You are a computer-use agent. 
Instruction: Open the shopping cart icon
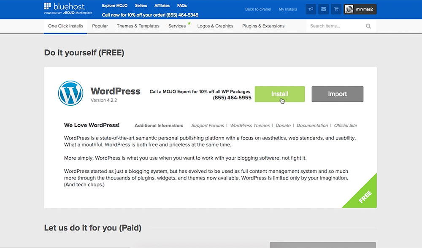click(336, 9)
